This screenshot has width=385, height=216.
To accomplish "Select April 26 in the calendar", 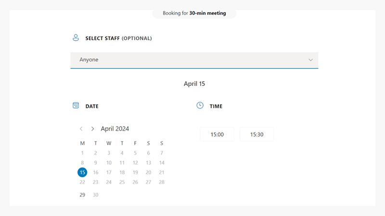I will click(135, 182).
